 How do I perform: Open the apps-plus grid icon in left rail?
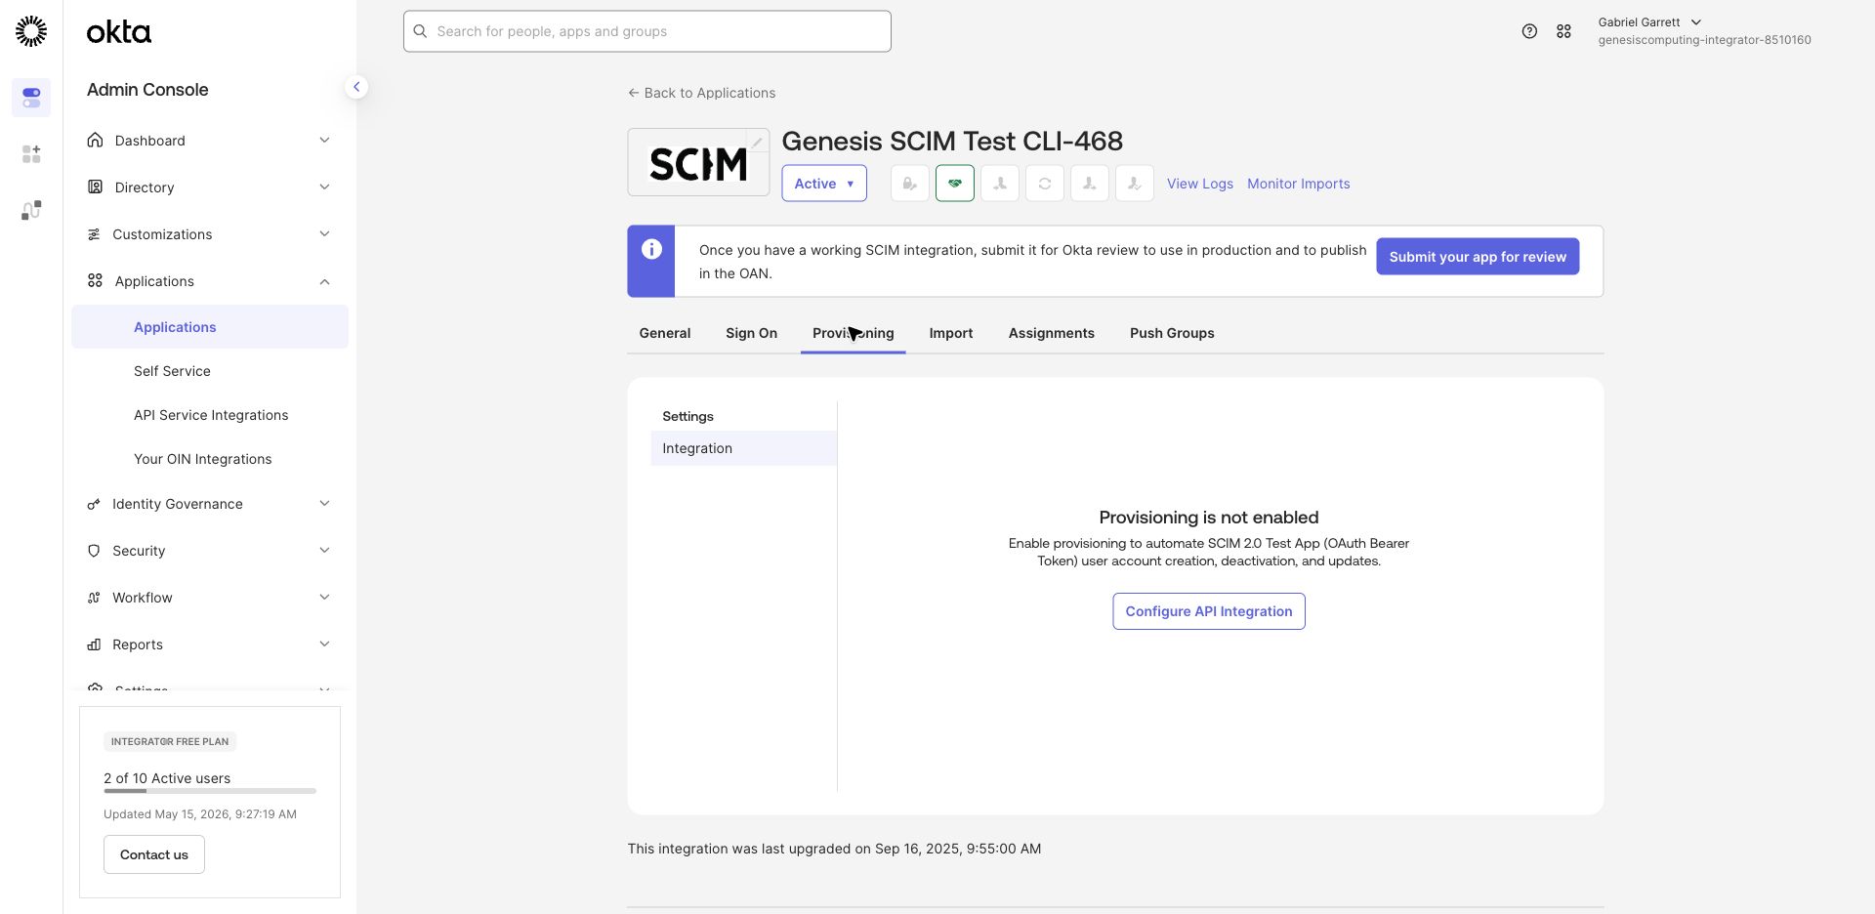coord(31,154)
